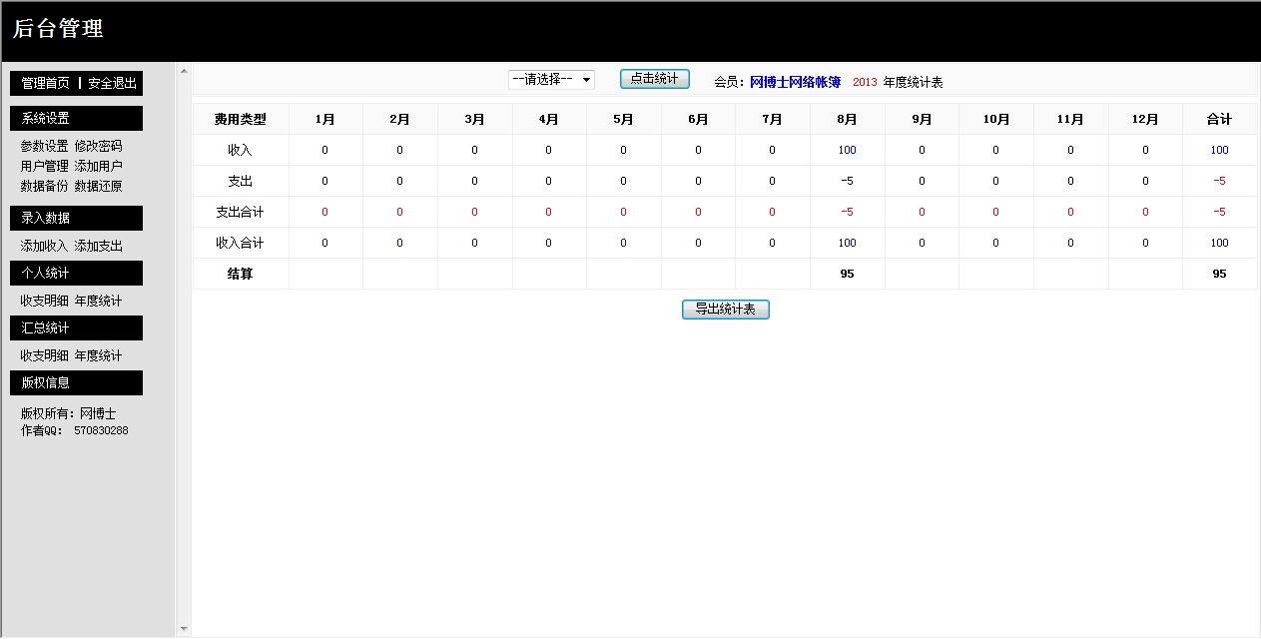1261x639 pixels.
Task: Click the 安全退出 logout link
Action: click(x=112, y=83)
